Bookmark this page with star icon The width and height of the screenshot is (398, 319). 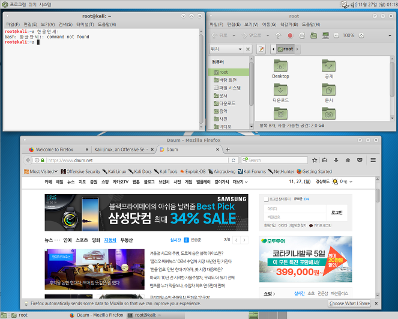point(315,160)
